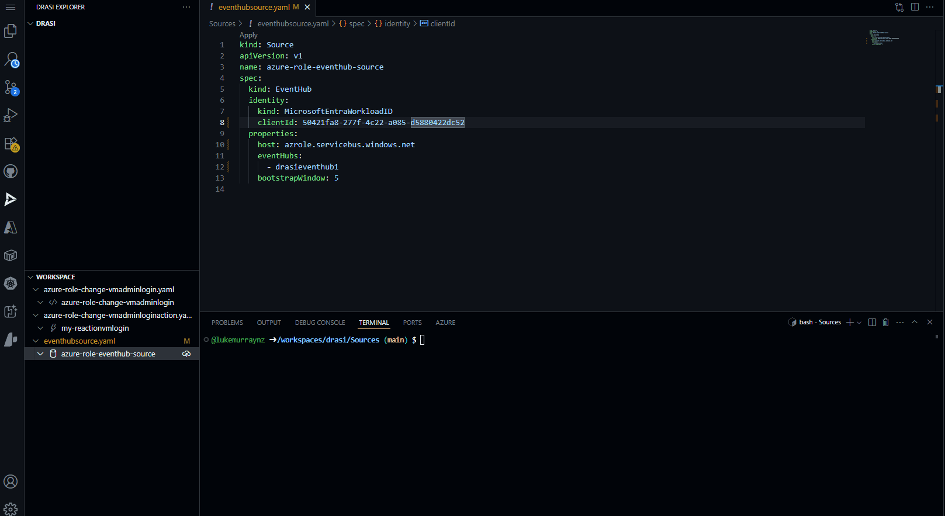Open the Kubernetes helm wheel icon
Screen dimensions: 945x516
click(11, 283)
